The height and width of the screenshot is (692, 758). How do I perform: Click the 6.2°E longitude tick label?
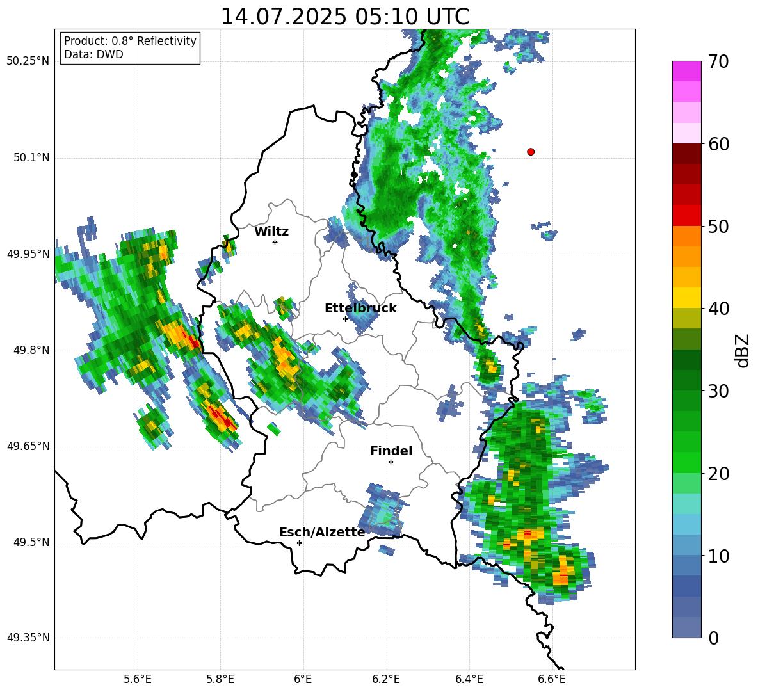tap(386, 679)
